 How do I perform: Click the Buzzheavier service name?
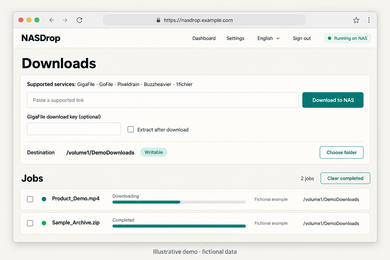[x=158, y=84]
